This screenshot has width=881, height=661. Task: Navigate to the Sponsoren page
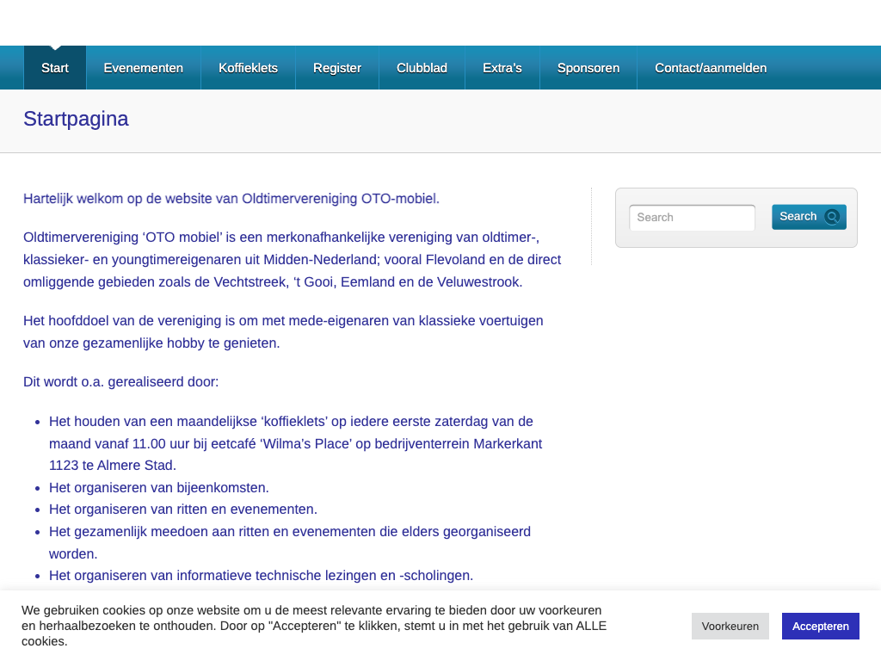(588, 68)
